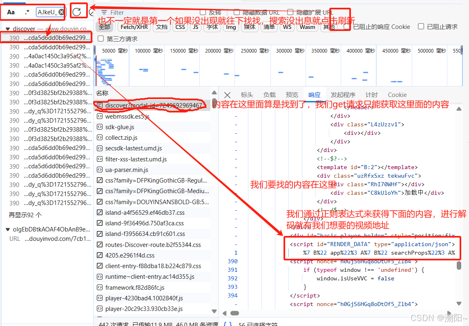Select filter-xss-lastest.umd.js request

click(x=152, y=159)
